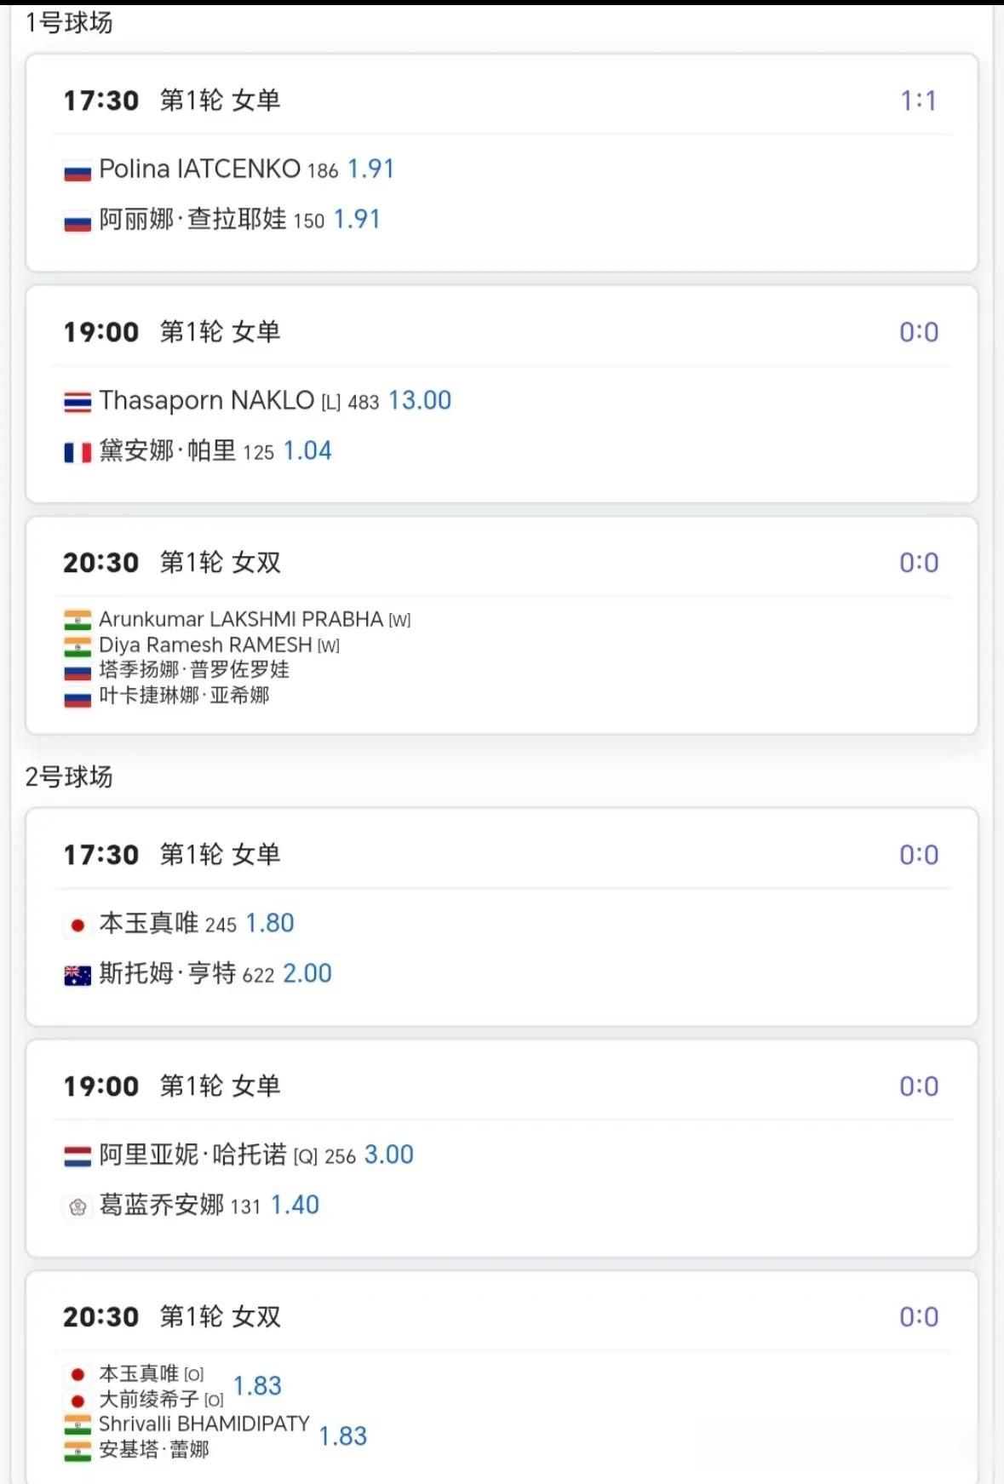
Task: Select odds 13.00 for Thasaporn NAKLO
Action: click(419, 400)
